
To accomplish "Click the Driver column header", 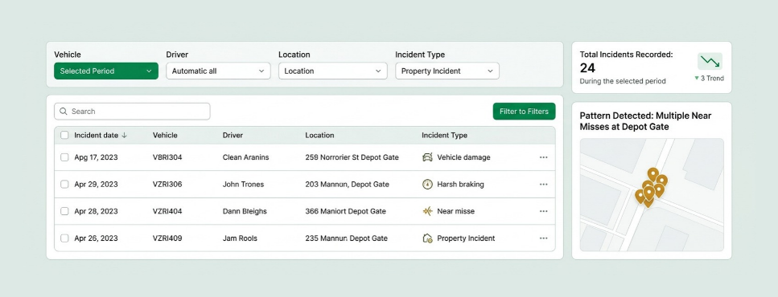I will (233, 135).
